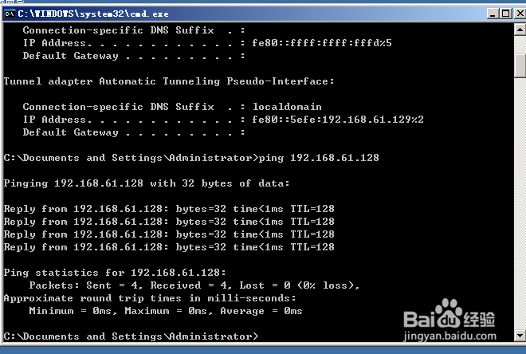Click the IP address fe80::ffff:ffff:fffd%5
Viewport: 526px width, 354px height.
[x=322, y=43]
